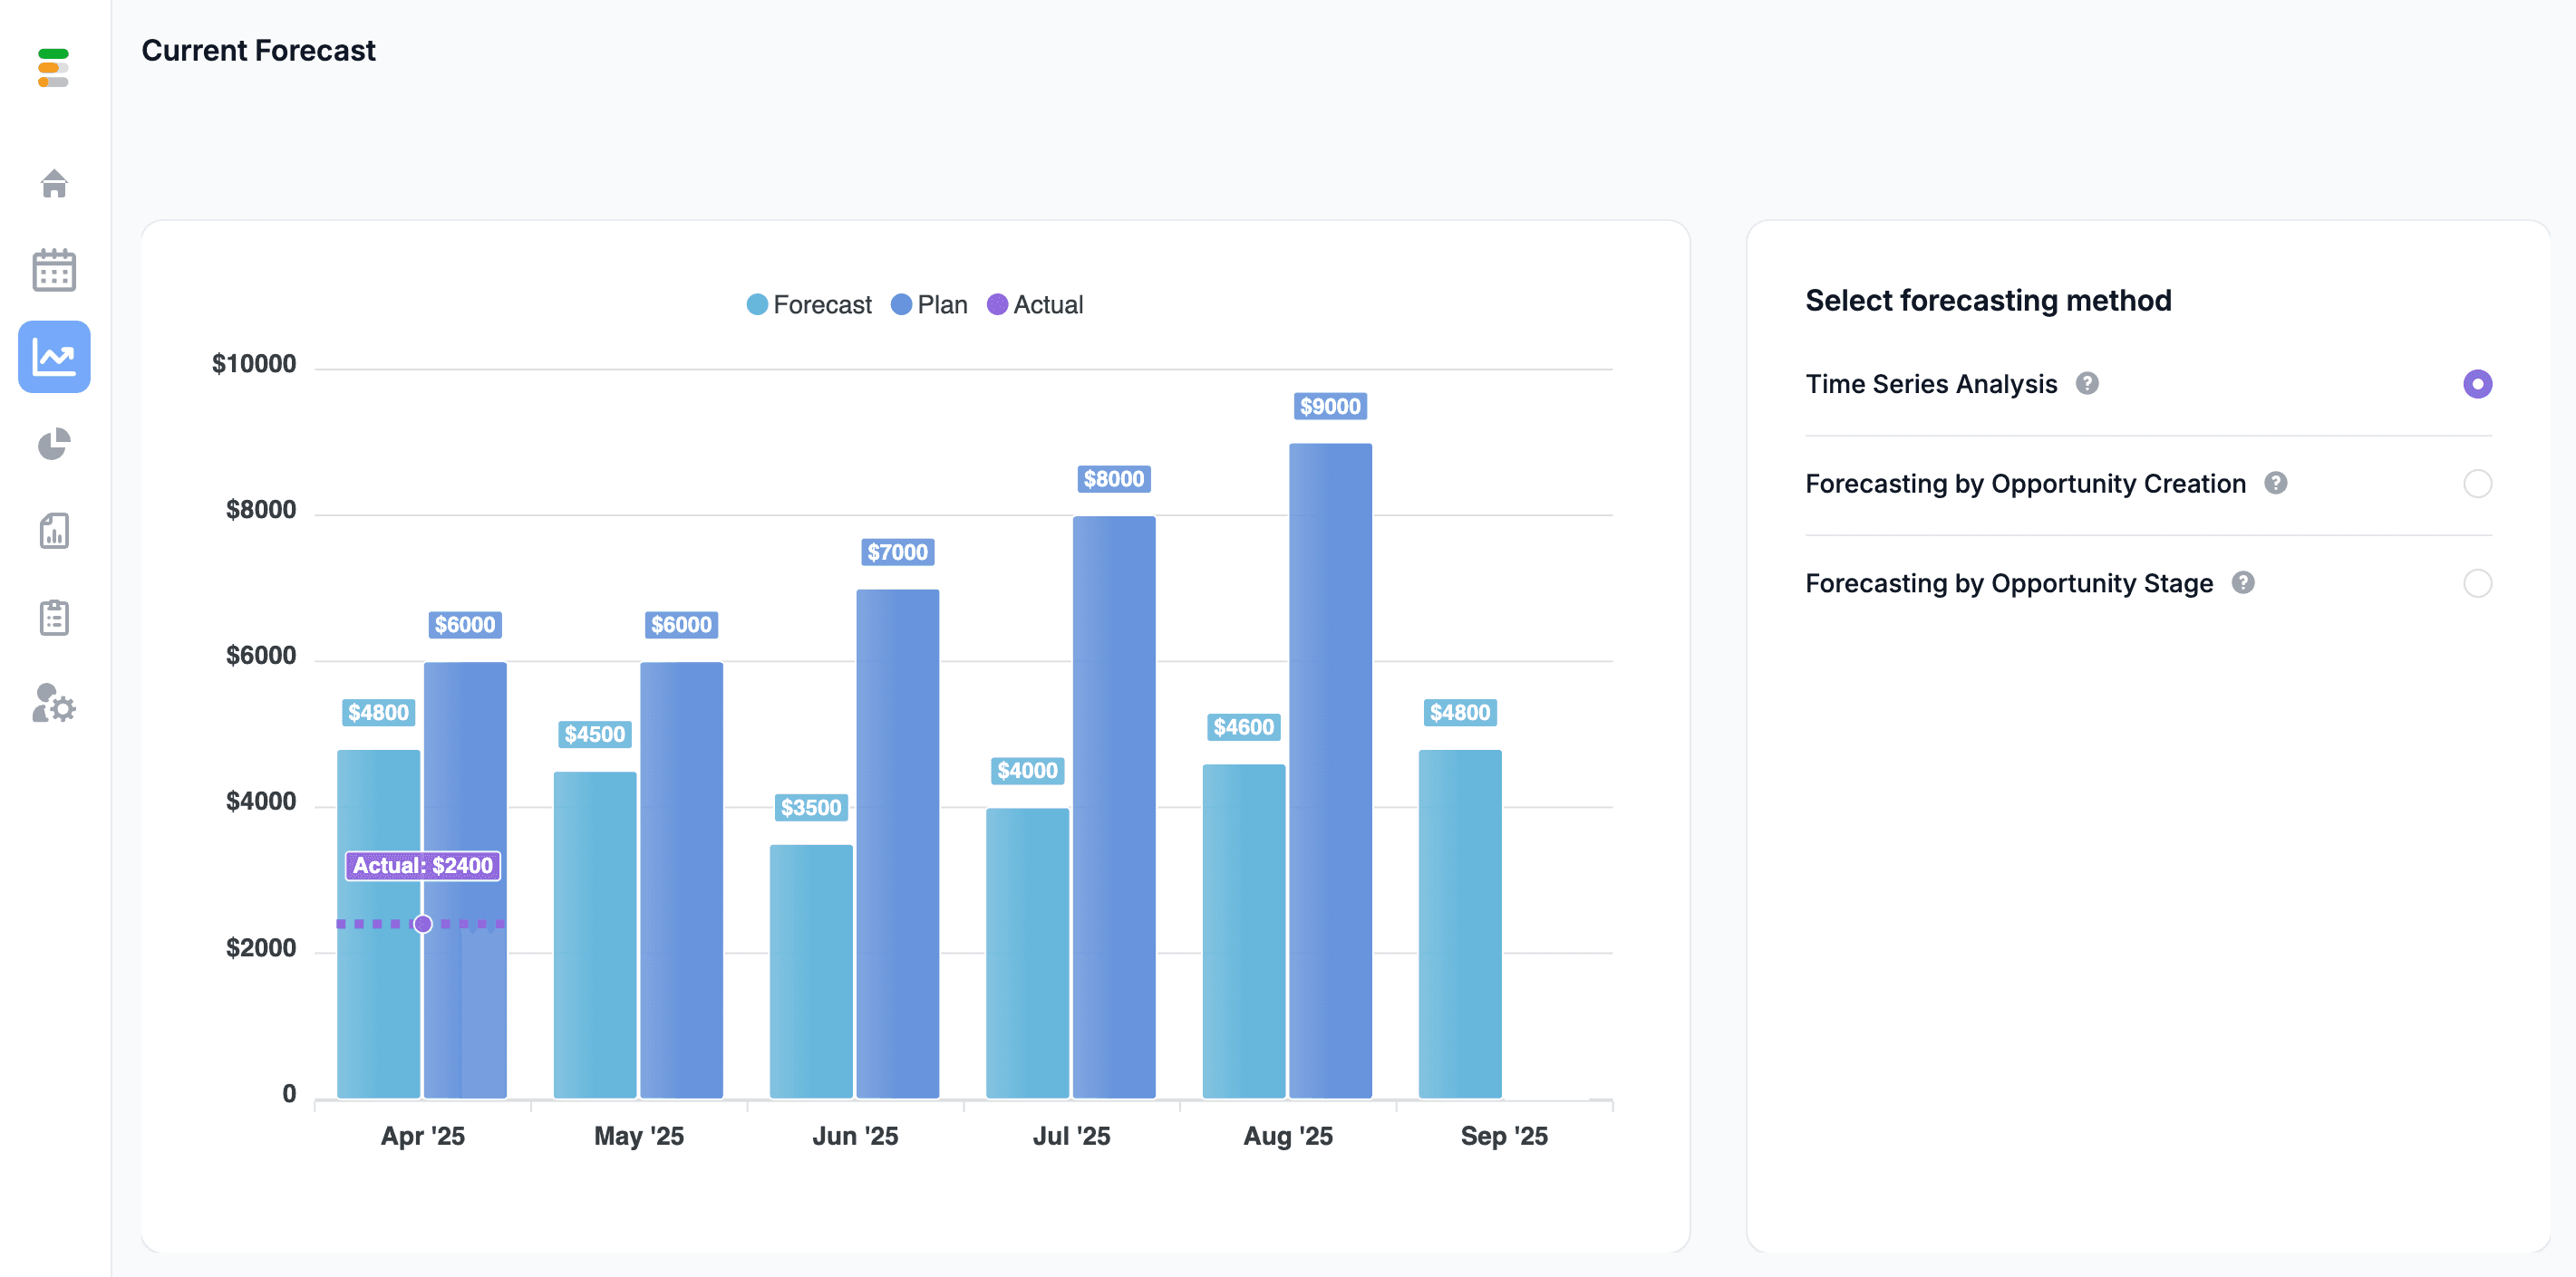Click the $4800 Forecast bar for Sep '25
Image resolution: width=2576 pixels, height=1277 pixels.
[x=1460, y=923]
